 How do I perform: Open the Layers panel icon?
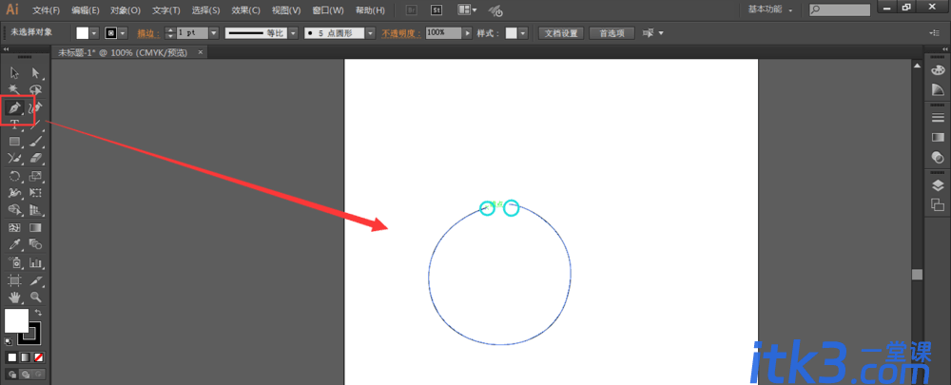click(938, 185)
